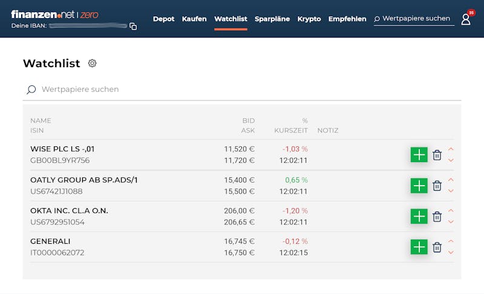Delete OKTA INC from the watchlist
484x294 pixels.
437,217
